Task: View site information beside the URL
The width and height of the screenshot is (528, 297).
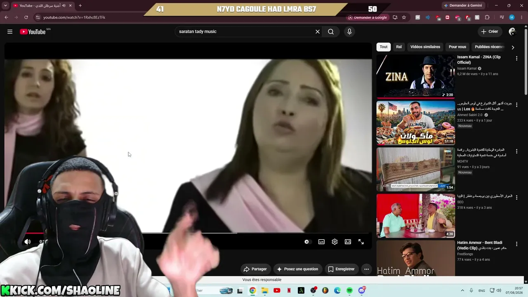Action: click(x=38, y=17)
